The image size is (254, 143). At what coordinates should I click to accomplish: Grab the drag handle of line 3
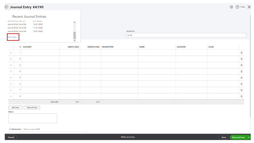coord(11,65)
